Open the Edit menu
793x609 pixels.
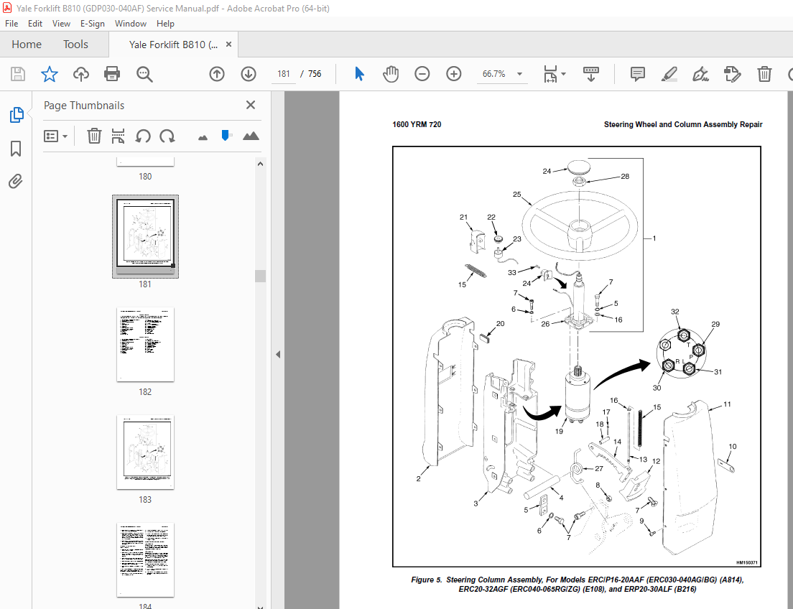click(35, 23)
